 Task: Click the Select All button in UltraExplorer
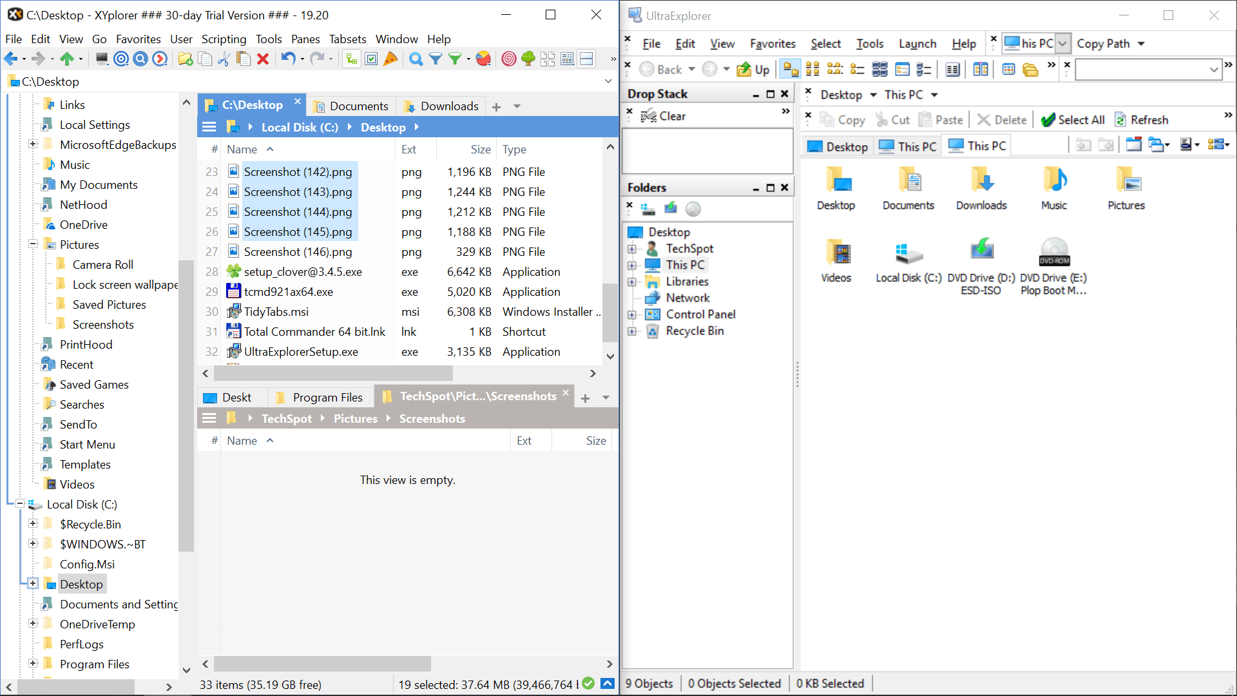pyautogui.click(x=1073, y=120)
